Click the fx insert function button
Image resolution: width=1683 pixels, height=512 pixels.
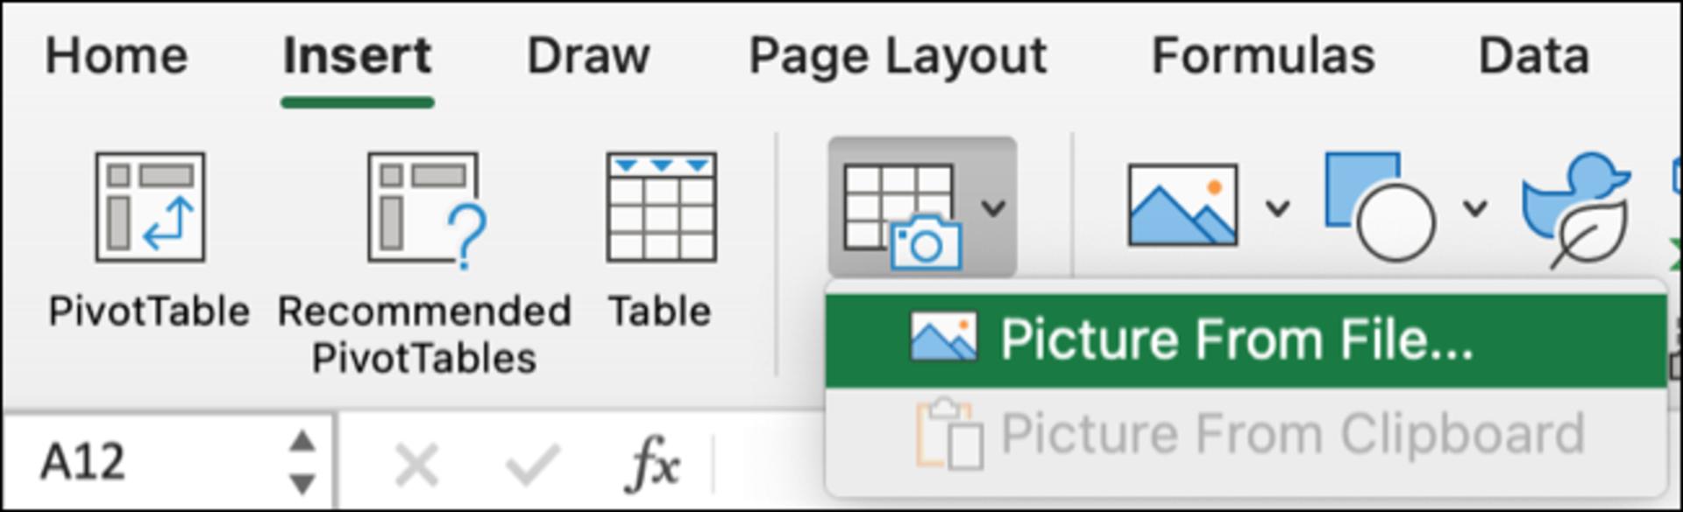point(652,462)
